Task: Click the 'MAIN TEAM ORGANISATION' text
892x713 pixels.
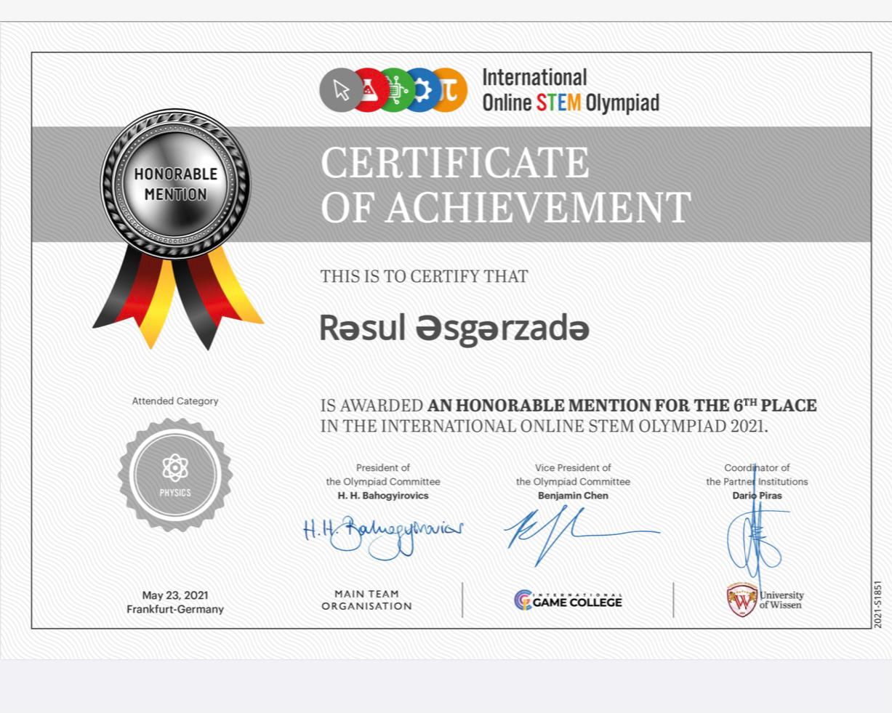Action: [x=366, y=600]
